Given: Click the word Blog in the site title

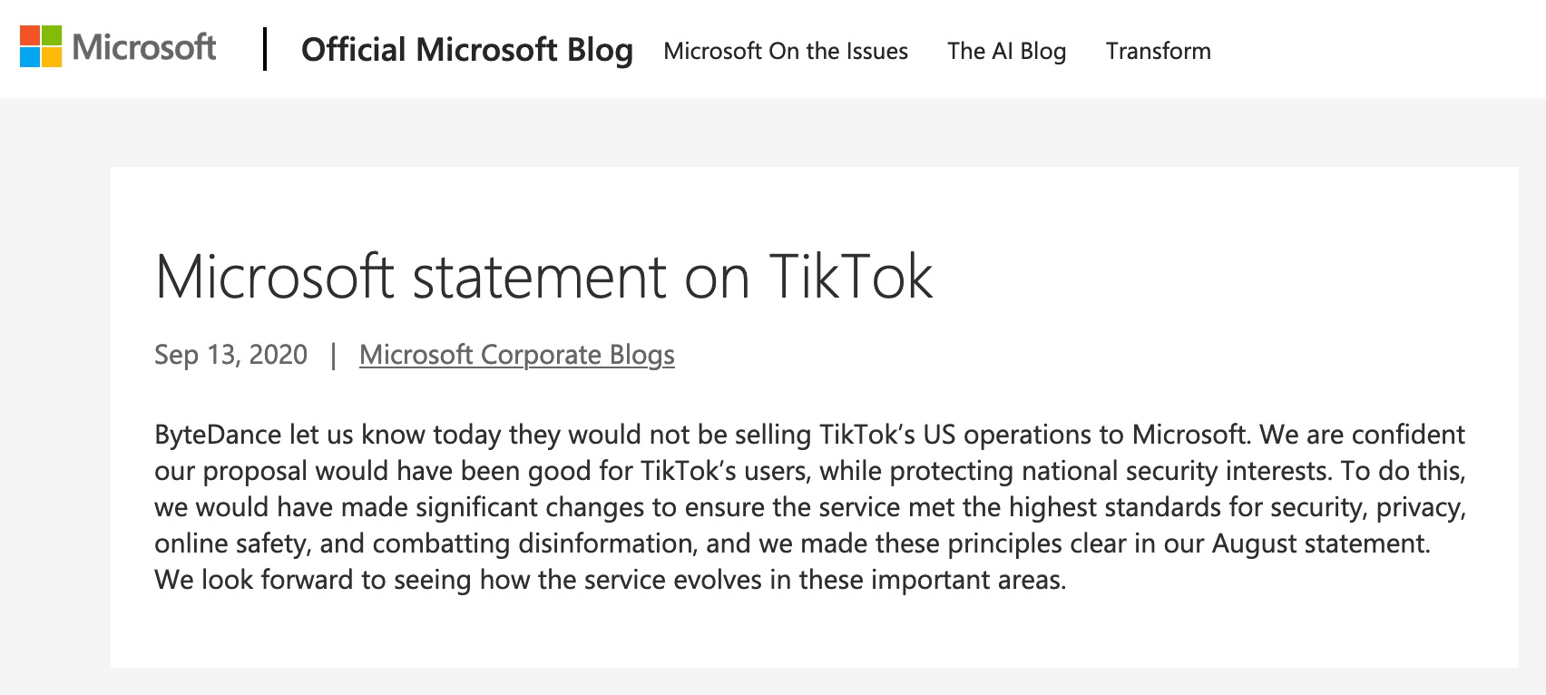Looking at the screenshot, I should coord(600,50).
